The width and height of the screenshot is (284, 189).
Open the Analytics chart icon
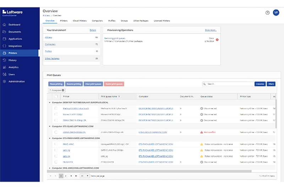pos(5,67)
